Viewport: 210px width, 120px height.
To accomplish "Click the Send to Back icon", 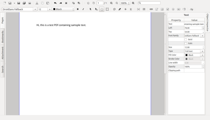I will (79, 3).
